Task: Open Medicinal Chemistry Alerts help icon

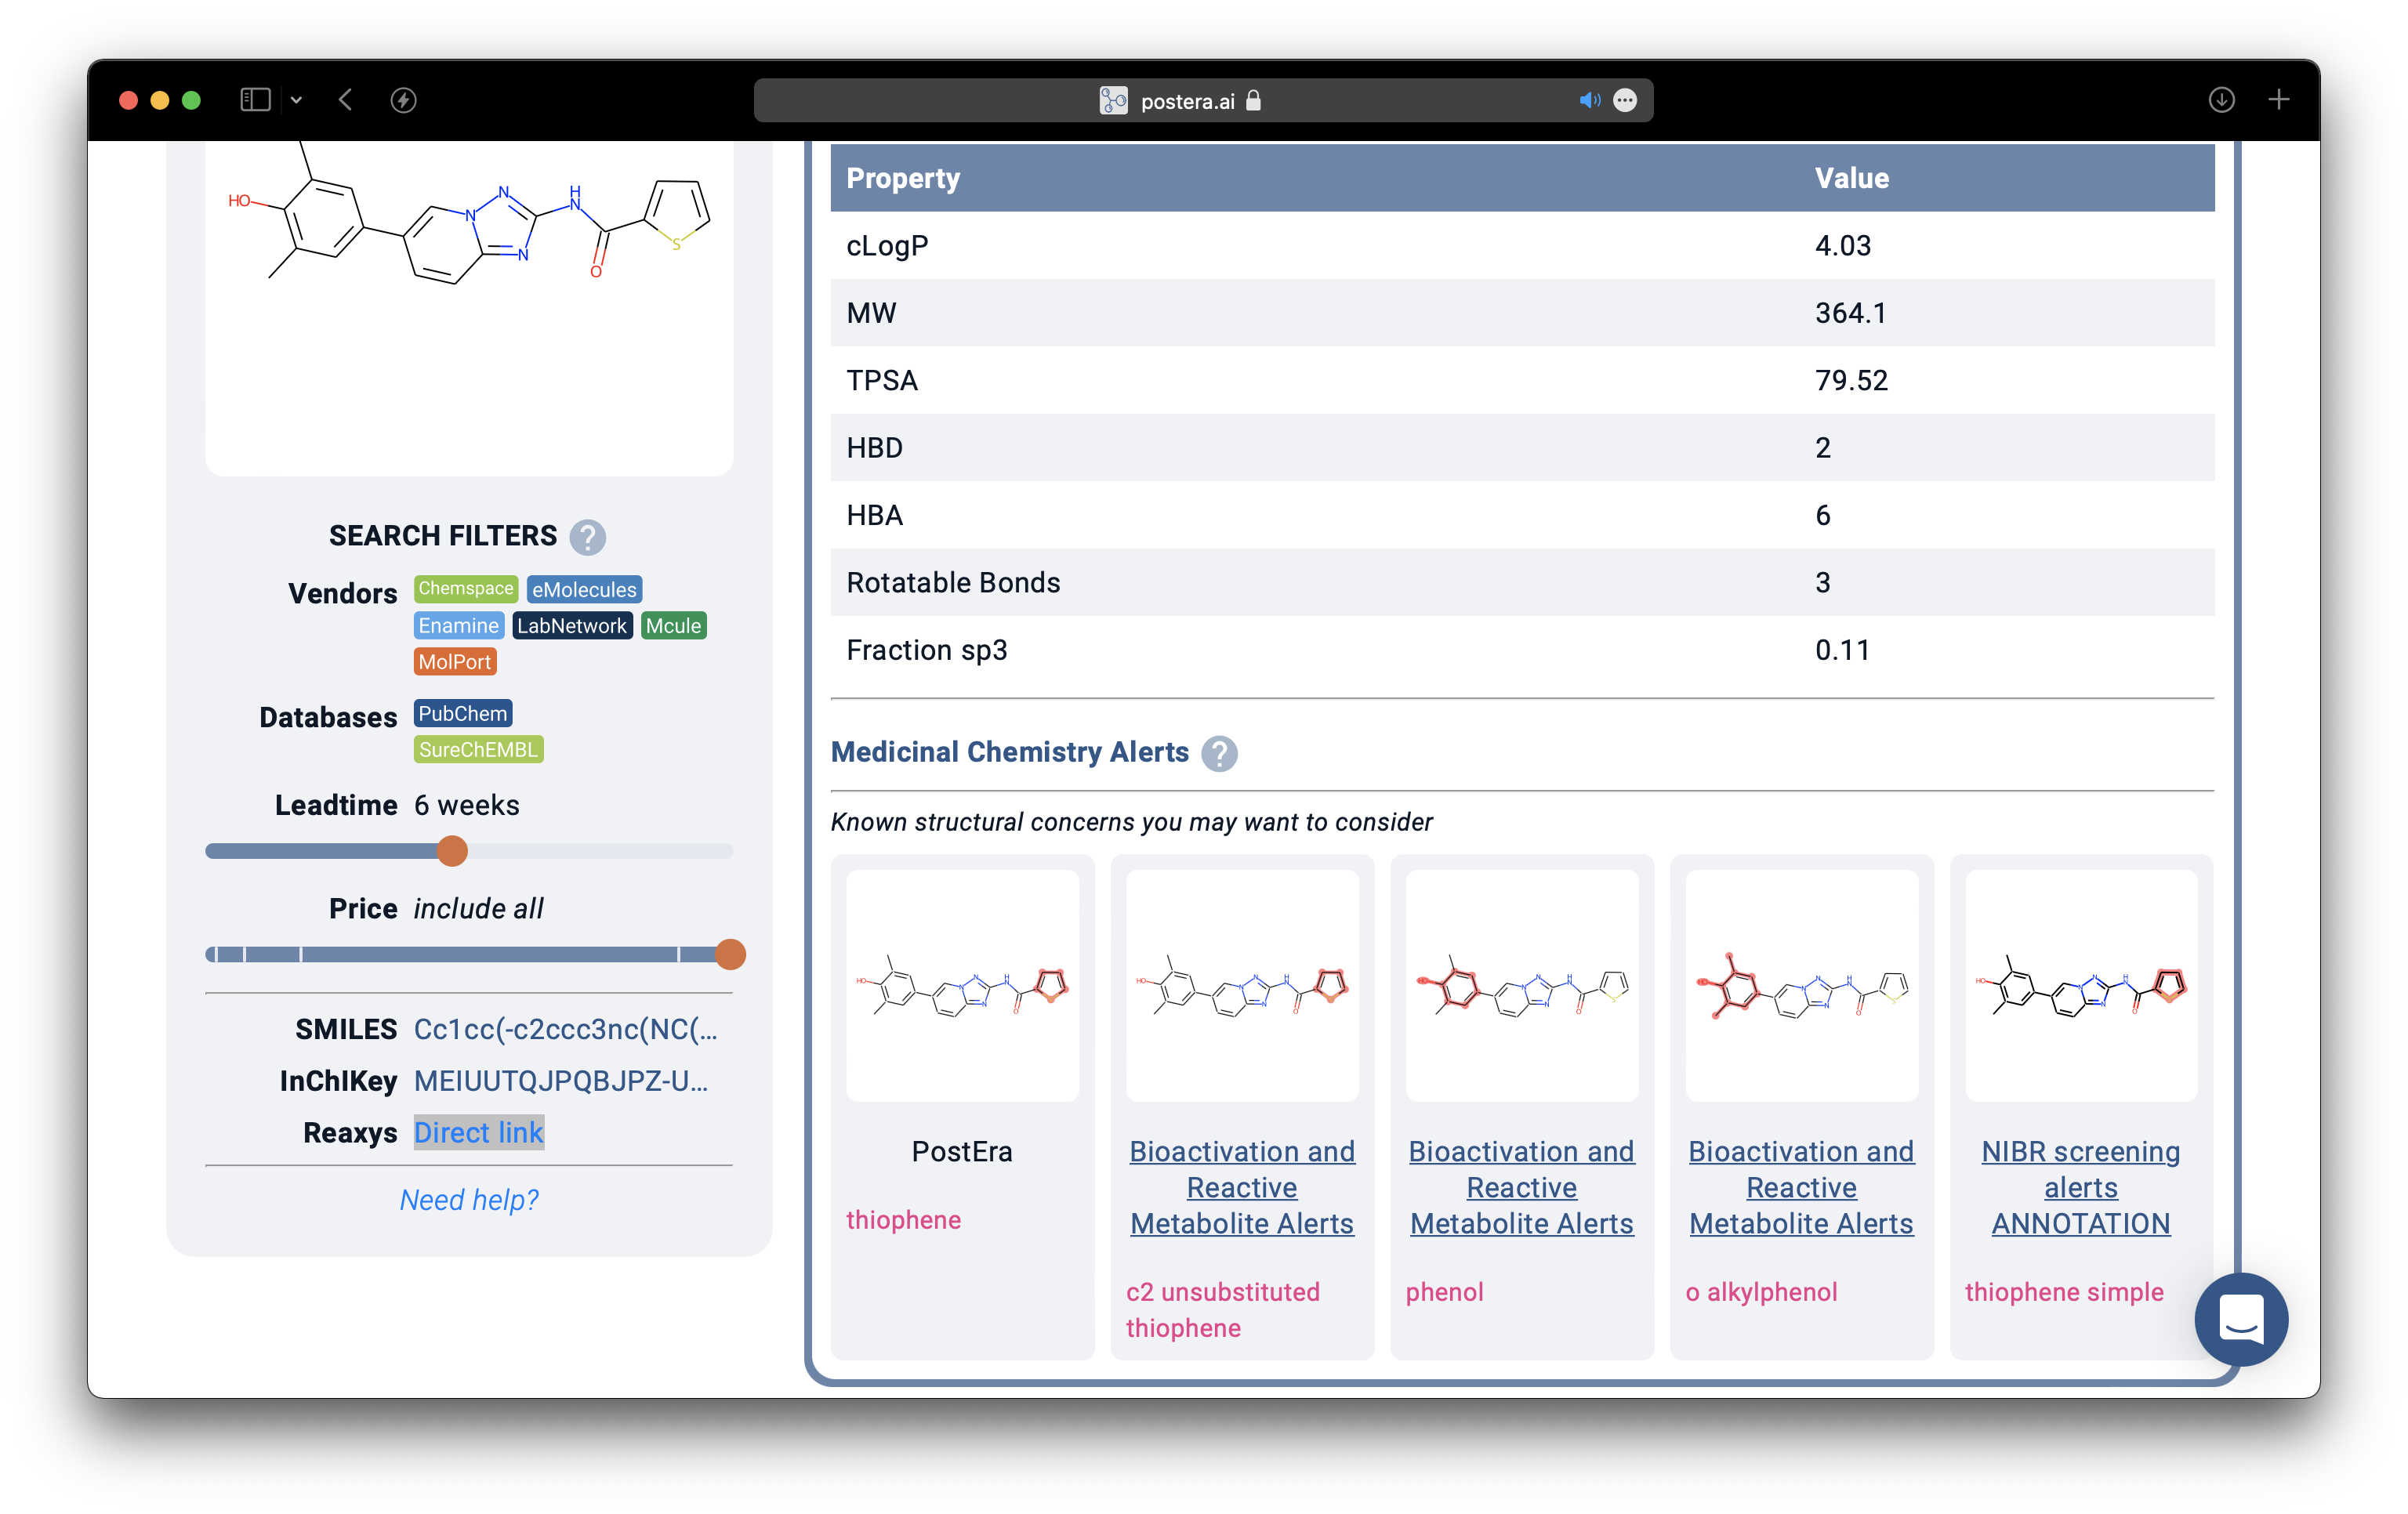Action: point(1219,753)
